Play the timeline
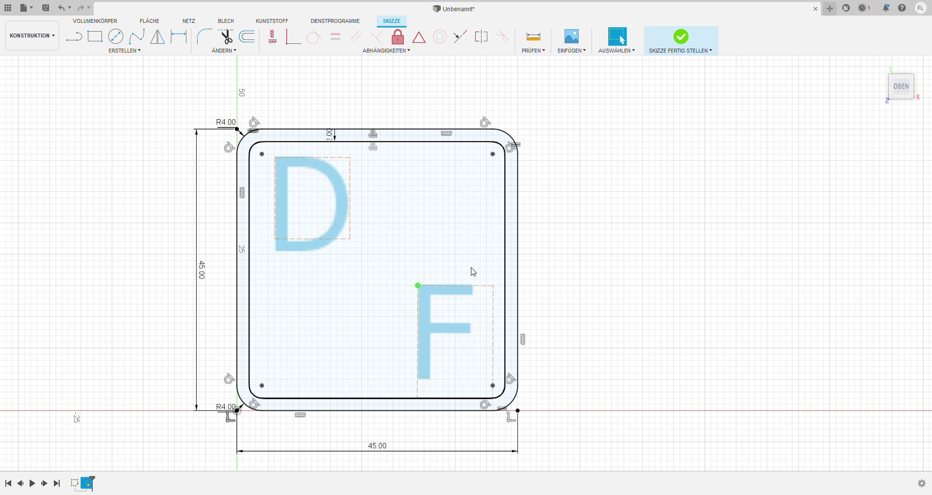Image resolution: width=932 pixels, height=495 pixels. [32, 483]
